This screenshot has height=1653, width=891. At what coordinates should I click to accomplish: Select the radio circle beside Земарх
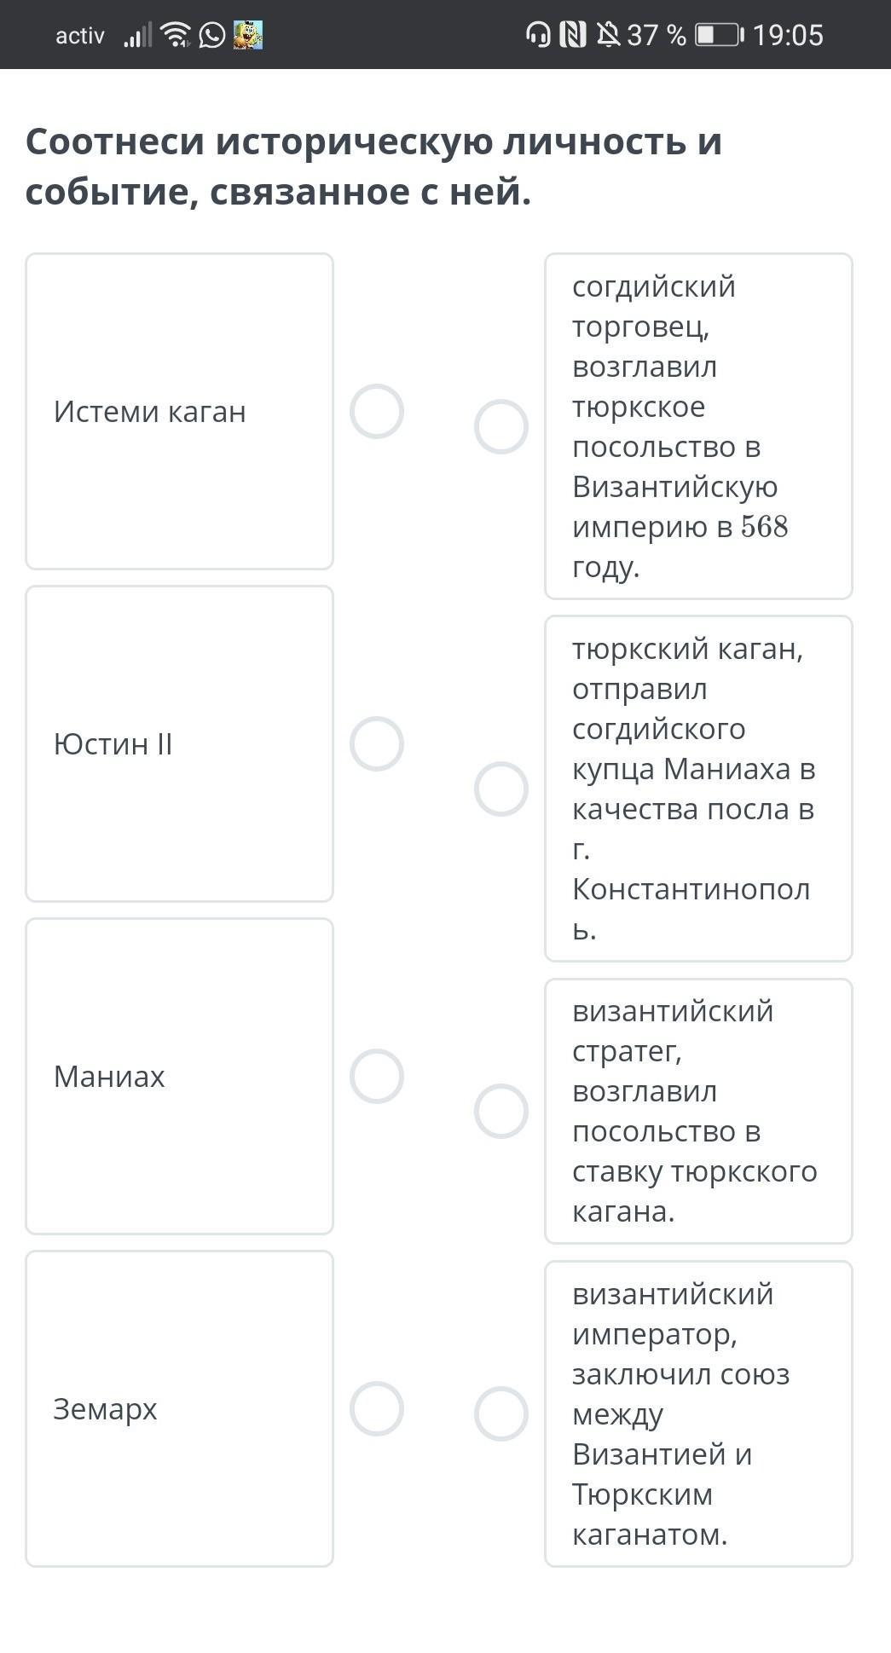coord(376,1409)
